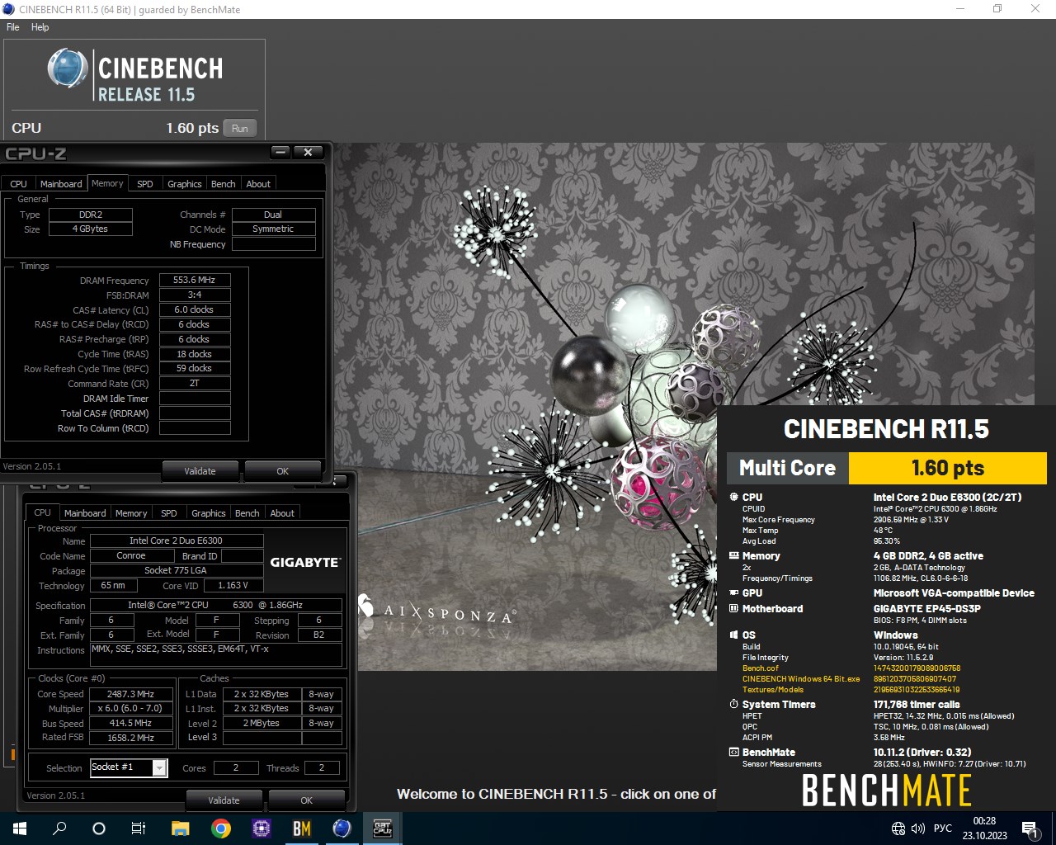Run the CPU benchmark
This screenshot has width=1056, height=845.
(x=239, y=128)
